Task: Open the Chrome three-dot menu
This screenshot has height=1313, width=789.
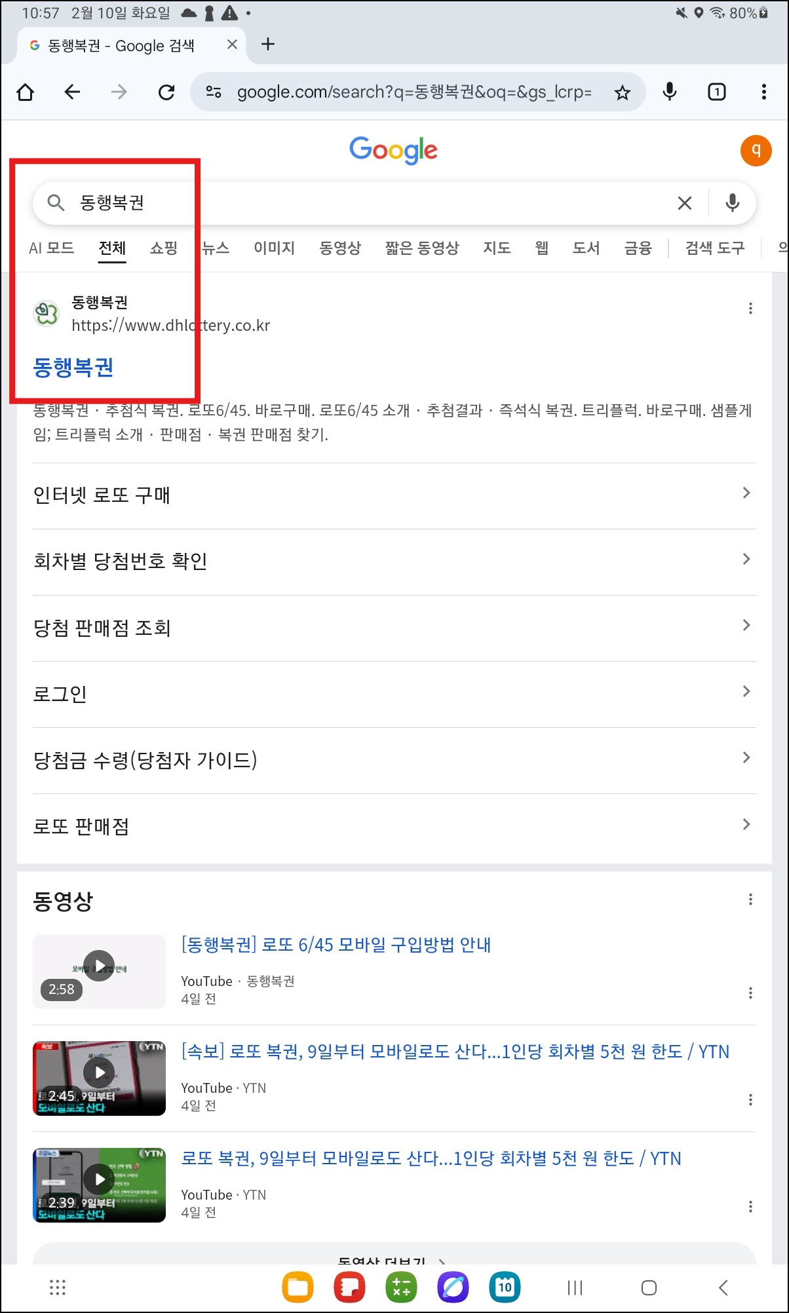Action: pyautogui.click(x=764, y=92)
